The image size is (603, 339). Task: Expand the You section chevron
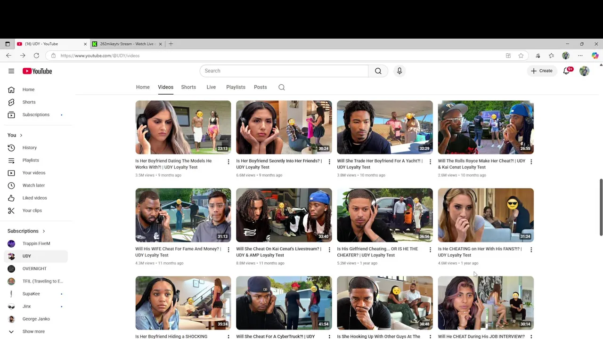[x=21, y=135]
